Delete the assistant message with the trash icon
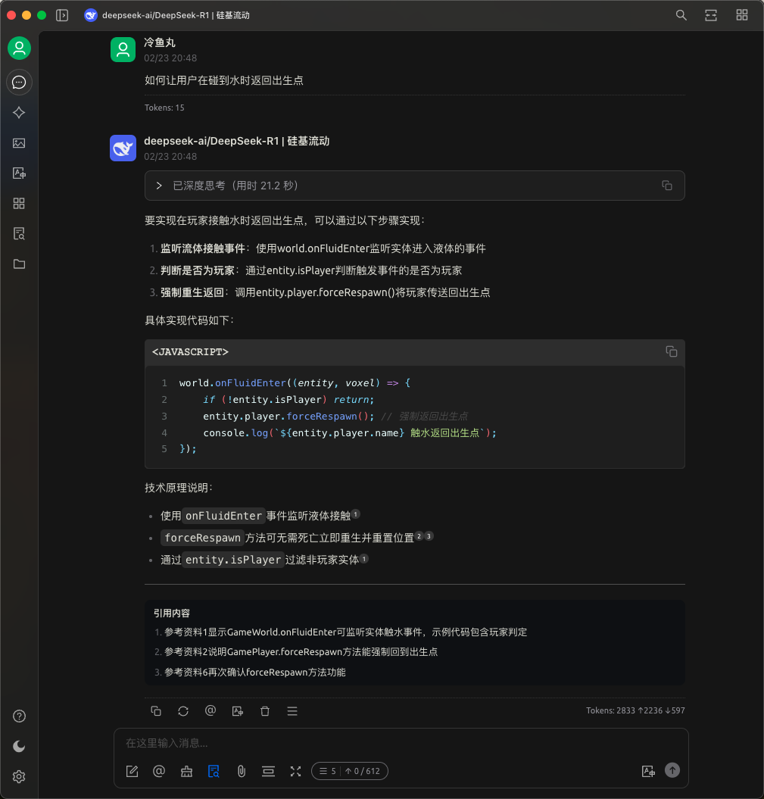Image resolution: width=764 pixels, height=799 pixels. tap(265, 711)
